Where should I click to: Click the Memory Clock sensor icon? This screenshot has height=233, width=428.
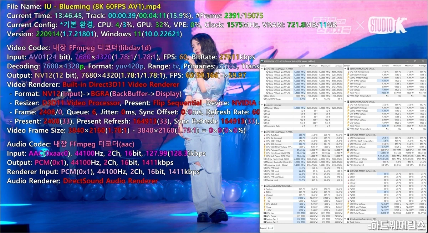(x=264, y=108)
